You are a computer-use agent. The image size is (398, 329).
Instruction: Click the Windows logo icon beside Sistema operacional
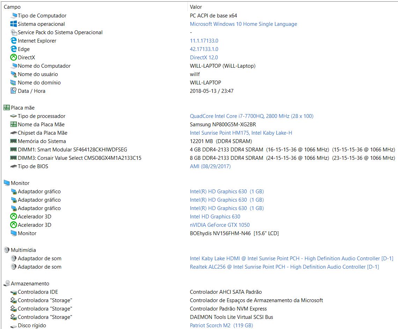(14, 24)
